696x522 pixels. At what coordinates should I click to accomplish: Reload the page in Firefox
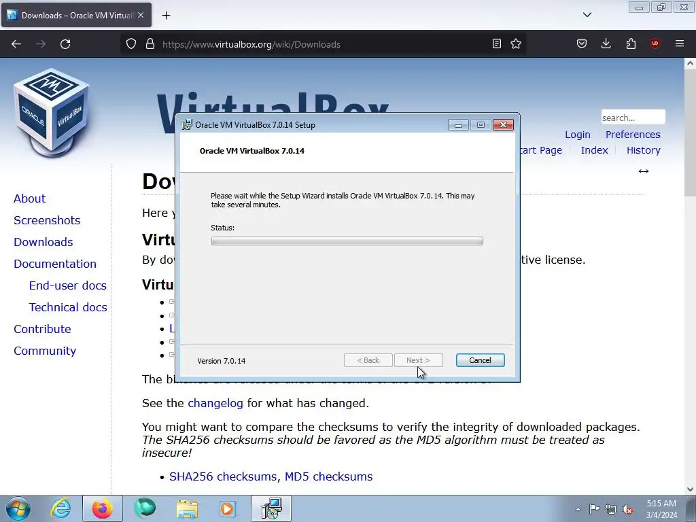65,44
